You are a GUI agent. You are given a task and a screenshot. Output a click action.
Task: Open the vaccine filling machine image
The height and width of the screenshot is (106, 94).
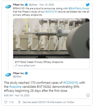coord(51,38)
